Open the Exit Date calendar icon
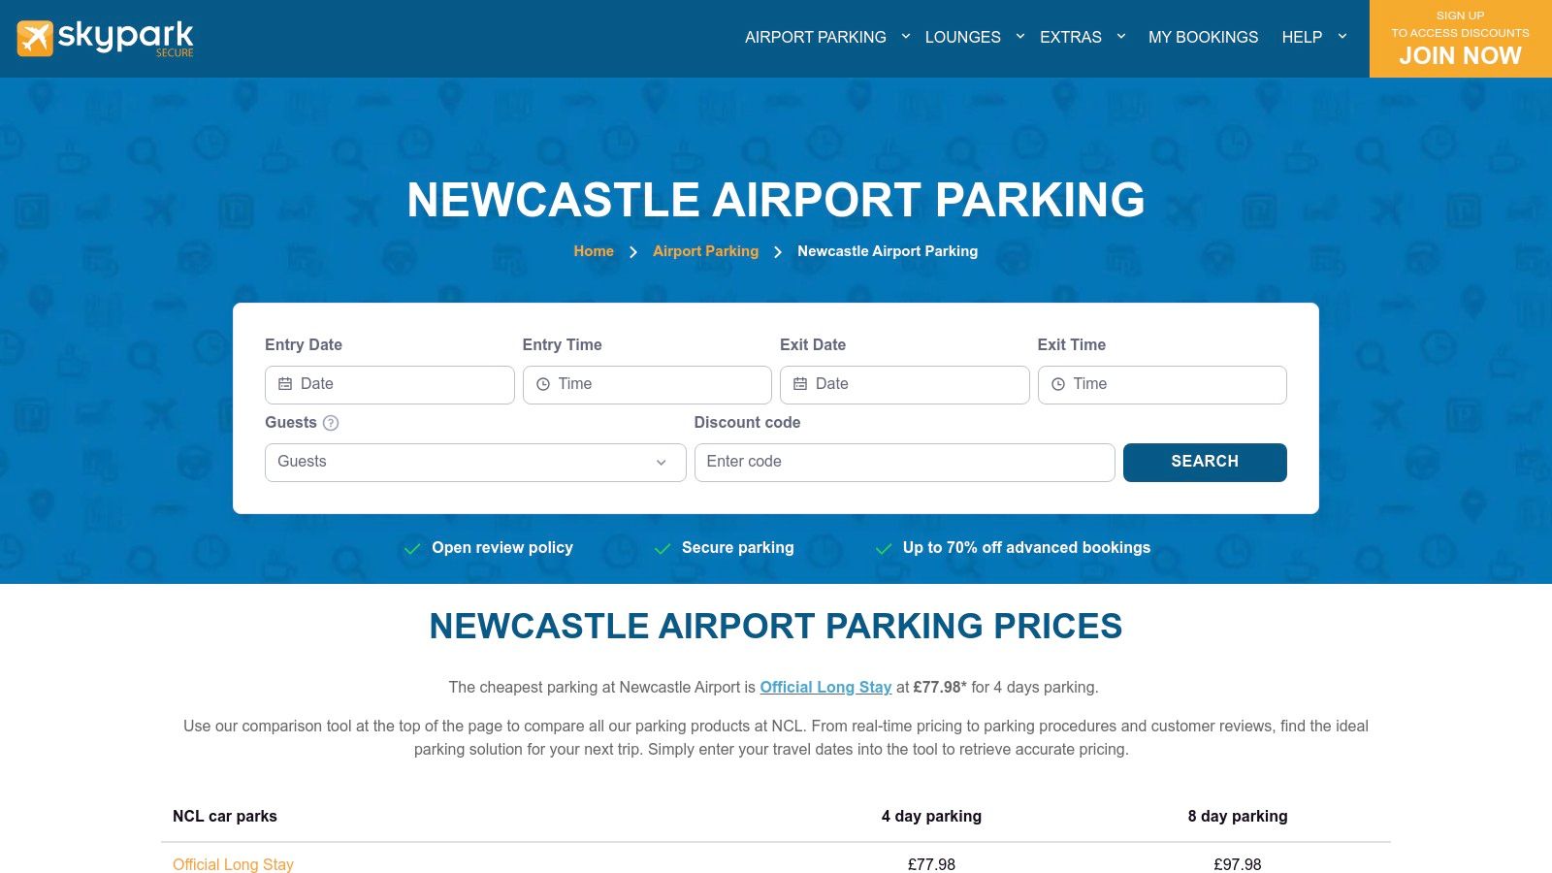The width and height of the screenshot is (1552, 873). (x=799, y=384)
